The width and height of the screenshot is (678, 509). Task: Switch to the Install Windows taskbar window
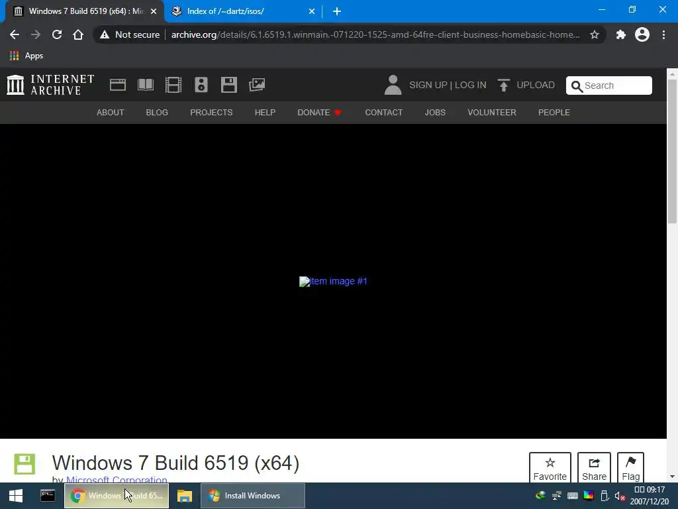pos(253,496)
